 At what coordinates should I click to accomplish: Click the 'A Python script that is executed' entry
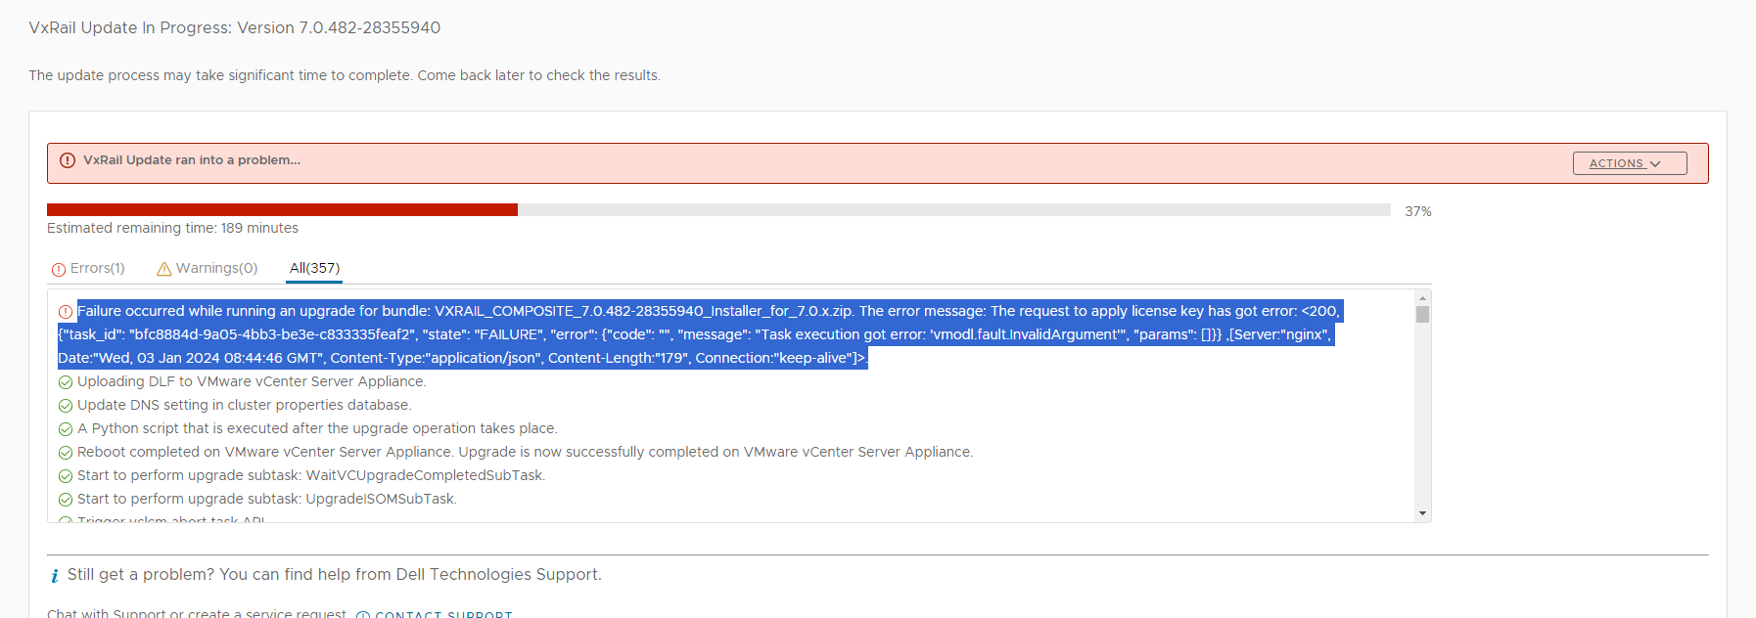coord(317,428)
